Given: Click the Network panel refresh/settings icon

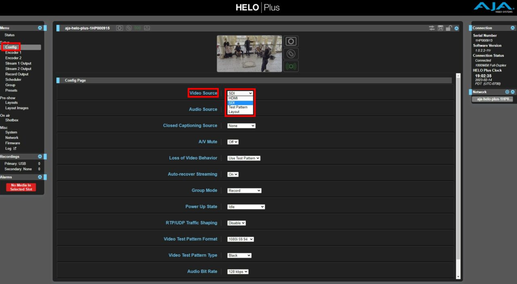Looking at the screenshot, I should pos(507,92).
